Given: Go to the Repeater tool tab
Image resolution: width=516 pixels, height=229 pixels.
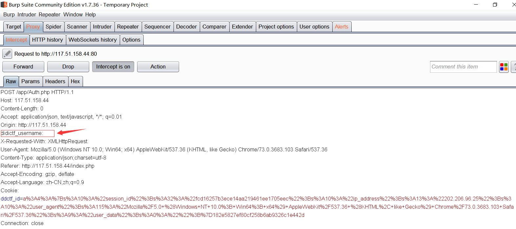Looking at the screenshot, I should (x=128, y=27).
